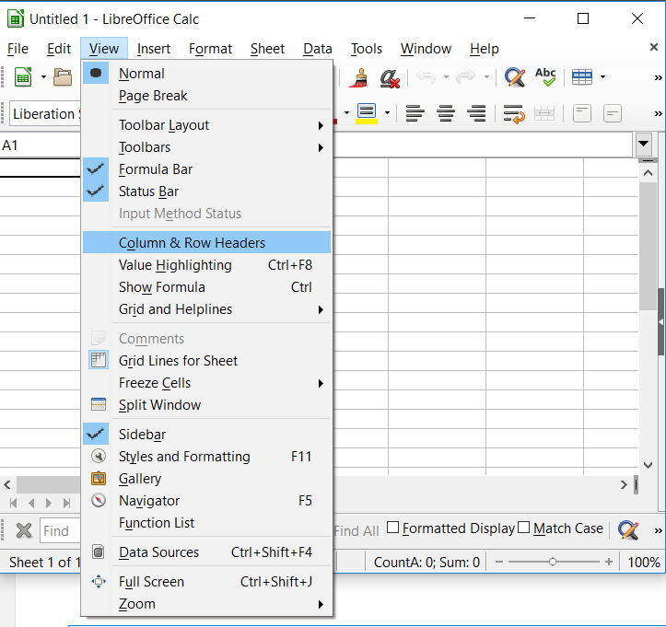Adjust the zoom slider handle

point(552,562)
